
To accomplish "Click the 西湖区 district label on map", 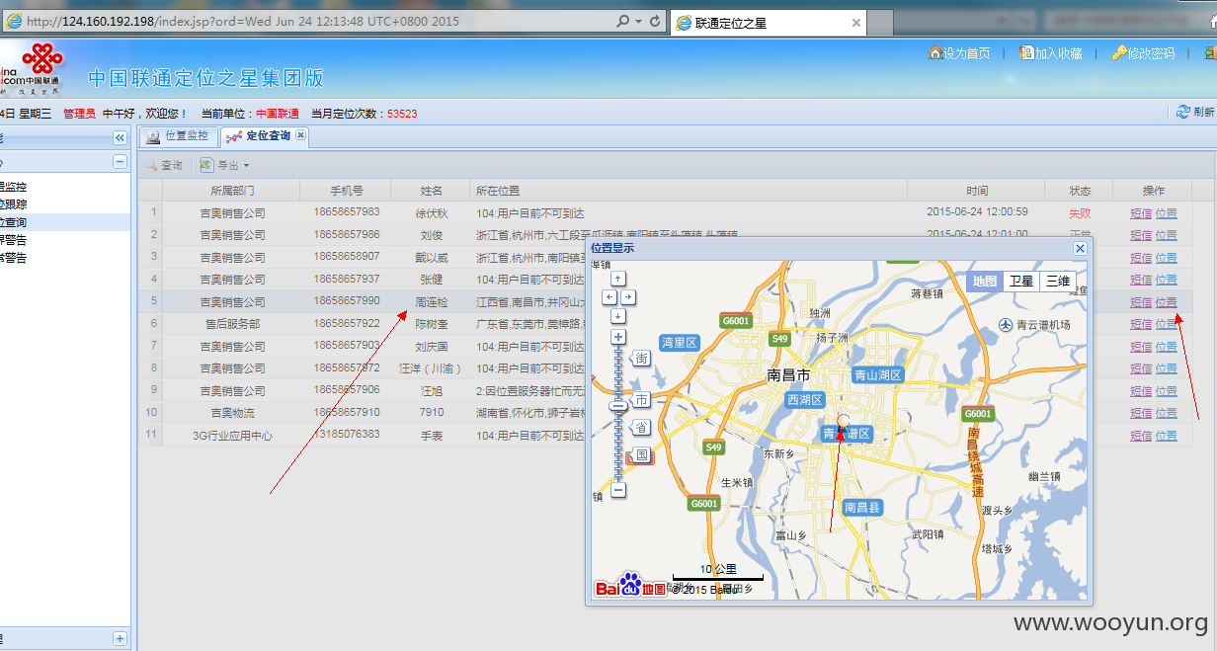I will point(805,400).
